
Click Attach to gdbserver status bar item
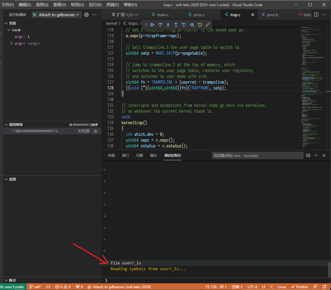click(119, 287)
